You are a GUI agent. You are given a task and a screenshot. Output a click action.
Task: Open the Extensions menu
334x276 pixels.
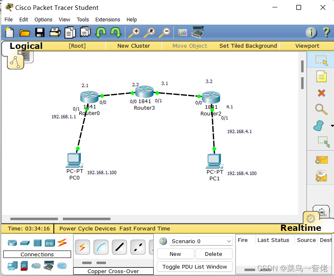point(108,20)
